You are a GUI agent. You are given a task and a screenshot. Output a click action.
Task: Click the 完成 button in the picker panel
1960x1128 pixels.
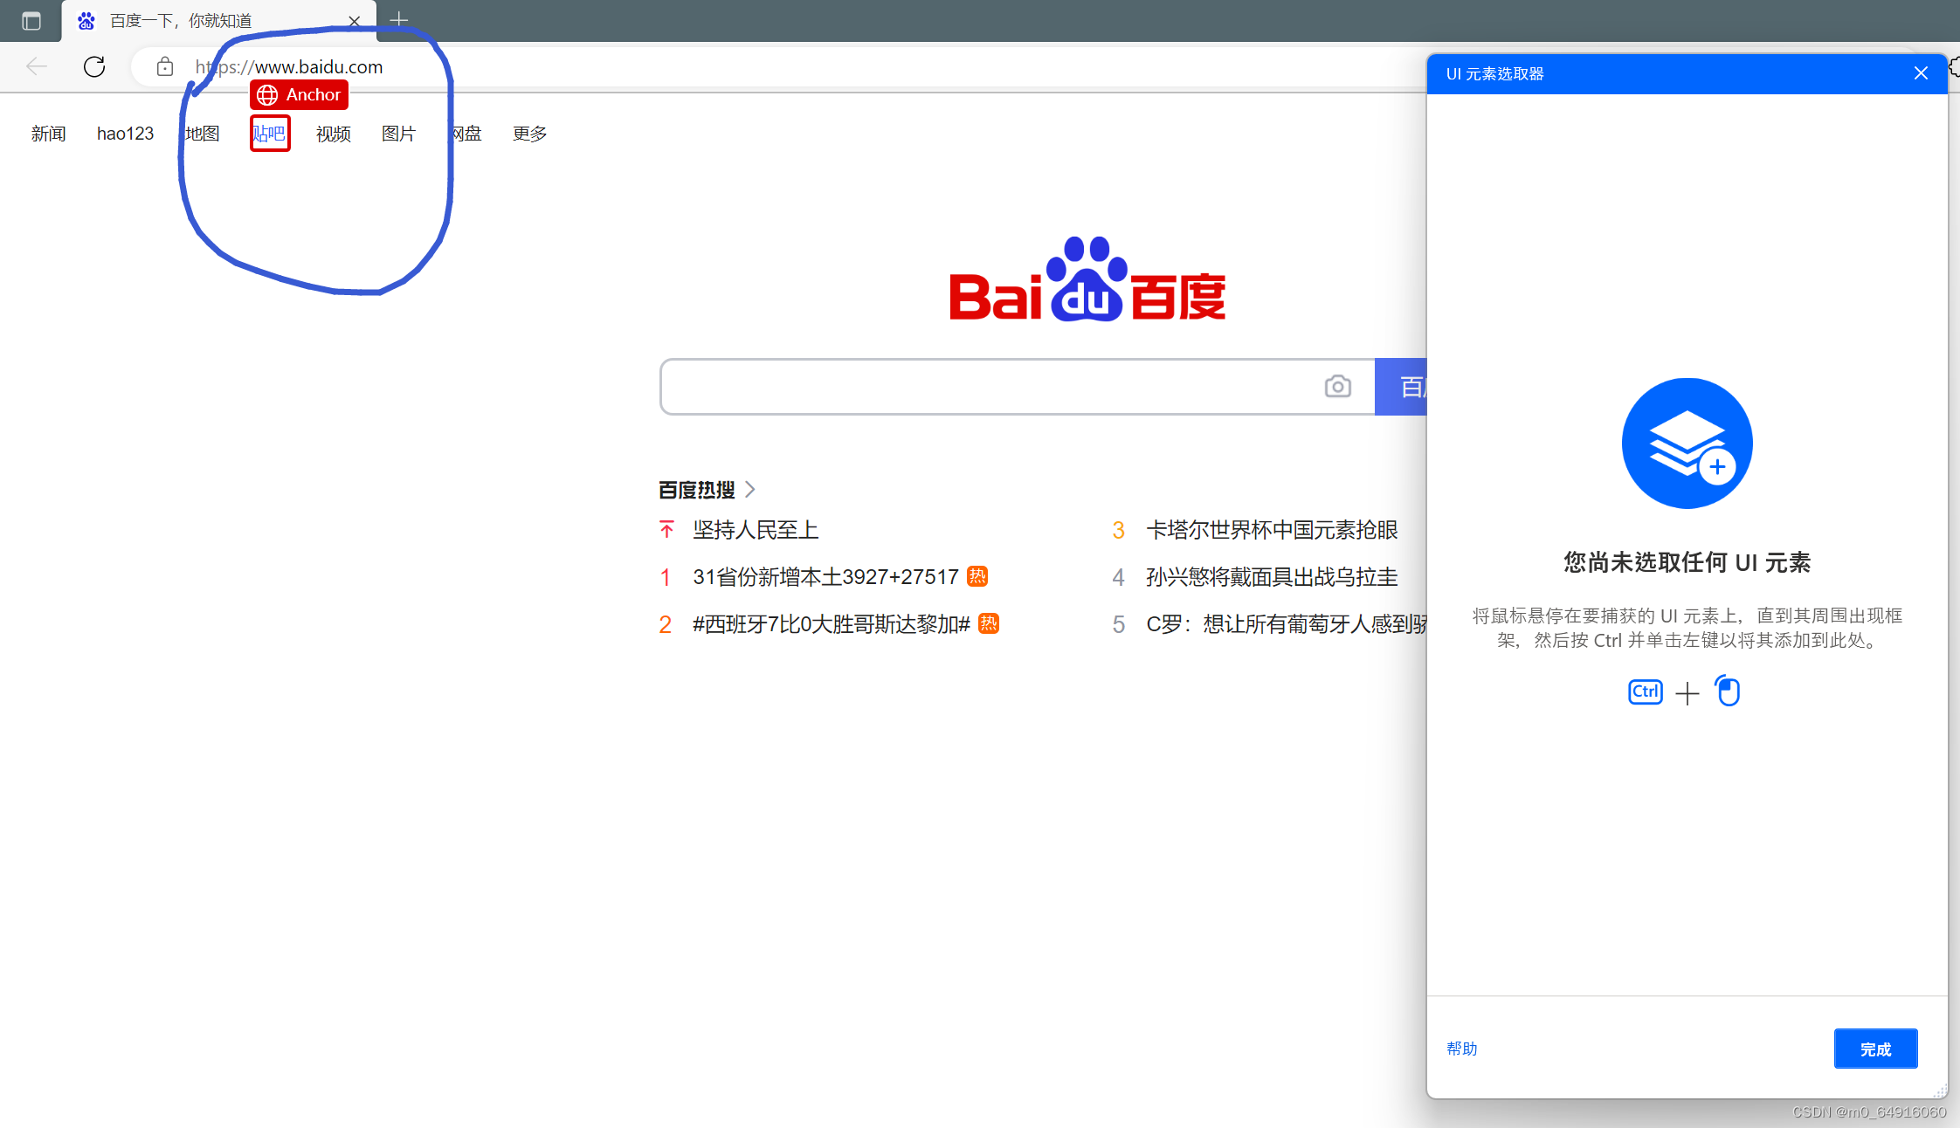(x=1875, y=1049)
